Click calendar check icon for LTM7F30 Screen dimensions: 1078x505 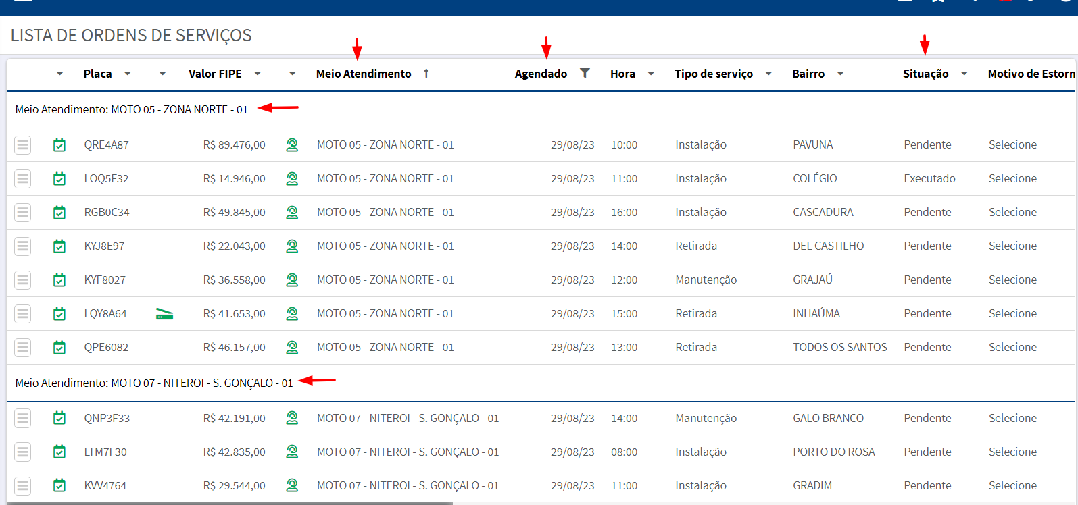click(59, 452)
